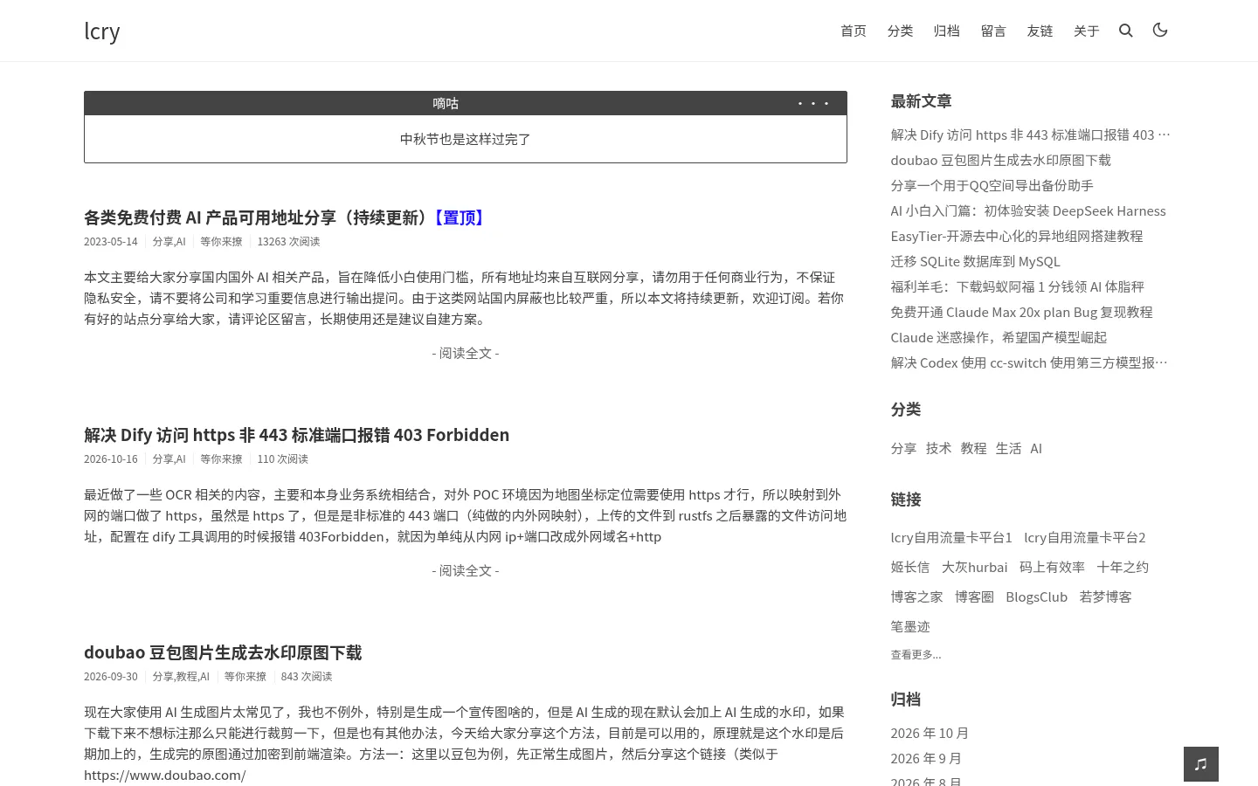Click 阅读全文 under the Dify post
Image resolution: width=1258 pixels, height=786 pixels.
click(x=466, y=570)
